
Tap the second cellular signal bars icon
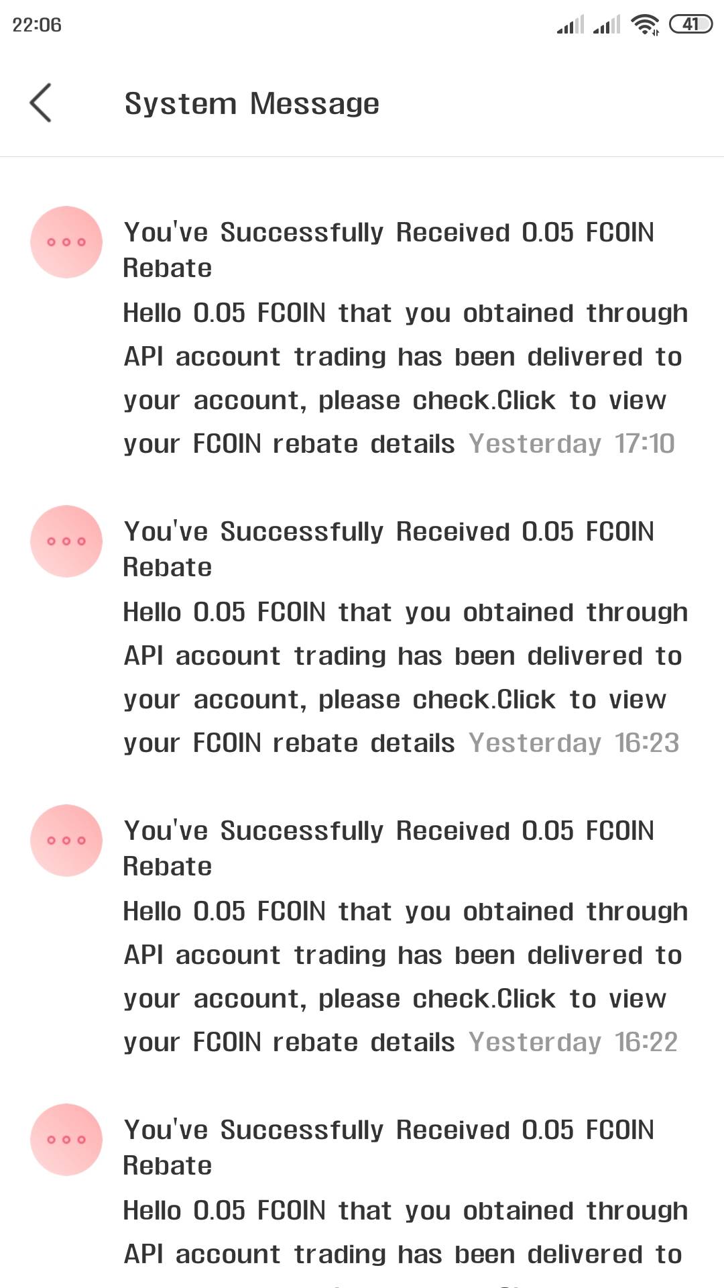pyautogui.click(x=607, y=25)
